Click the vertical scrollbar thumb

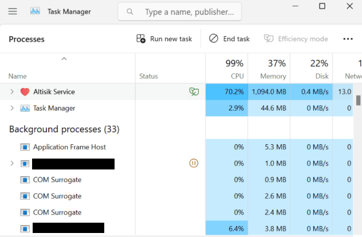[358, 100]
